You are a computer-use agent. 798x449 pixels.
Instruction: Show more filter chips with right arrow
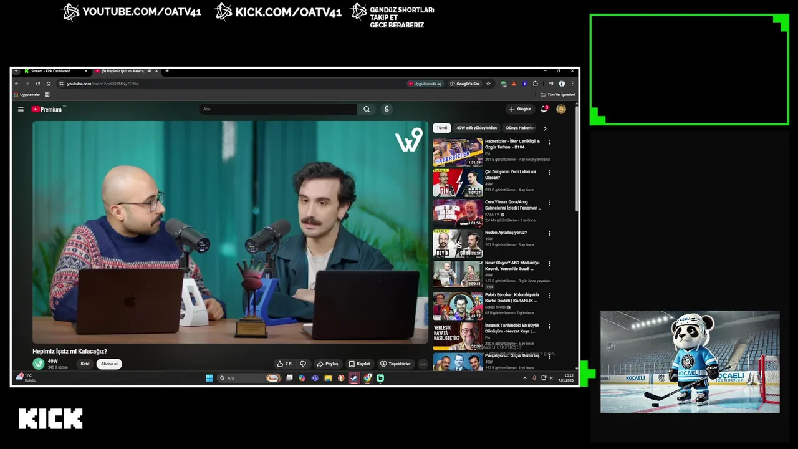point(545,128)
